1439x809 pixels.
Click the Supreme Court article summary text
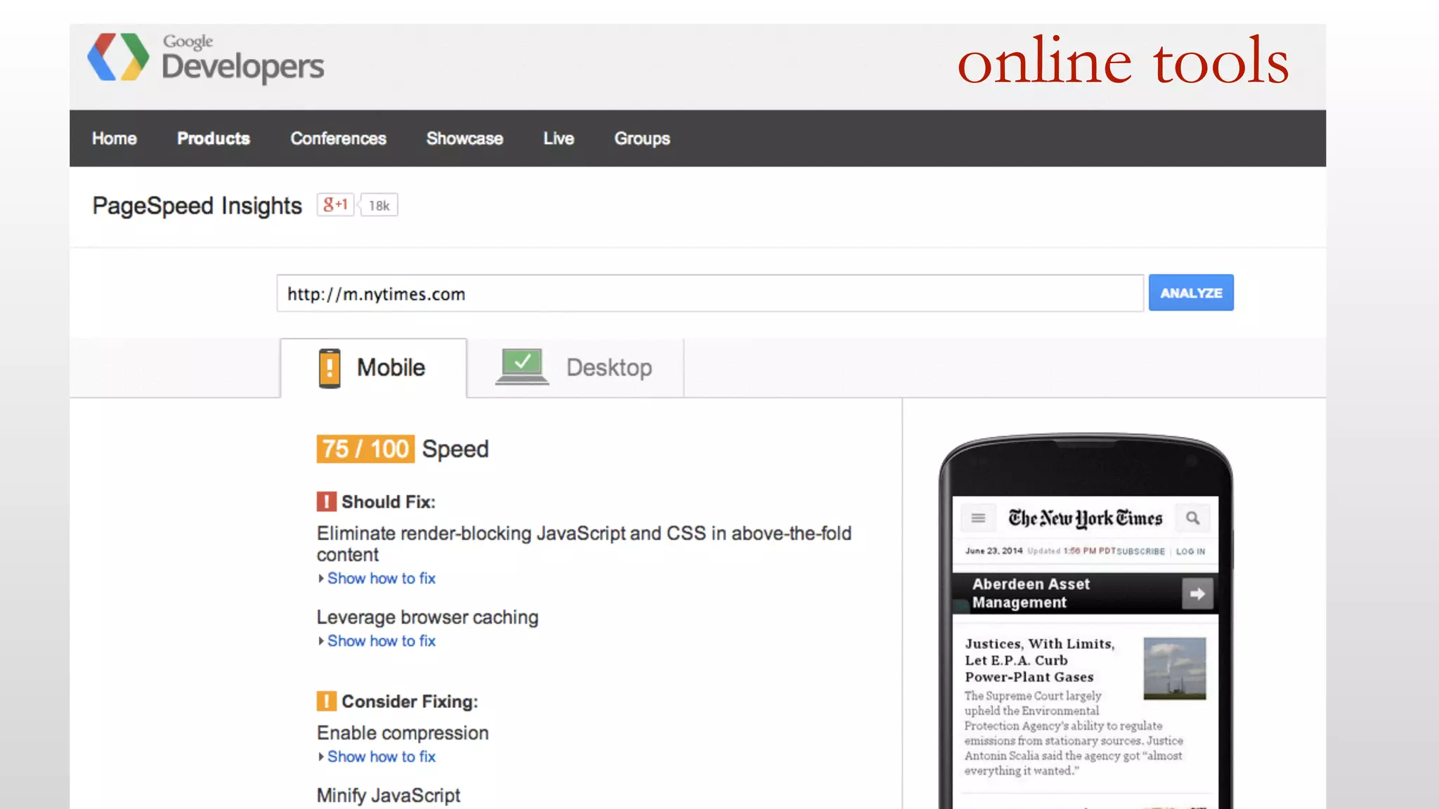(1073, 733)
